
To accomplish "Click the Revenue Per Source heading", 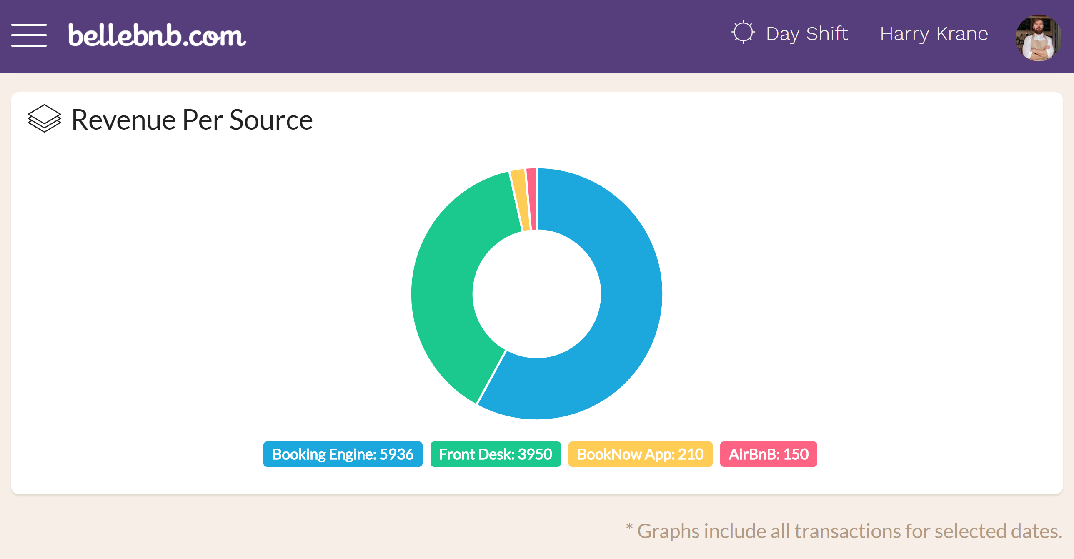I will point(192,120).
